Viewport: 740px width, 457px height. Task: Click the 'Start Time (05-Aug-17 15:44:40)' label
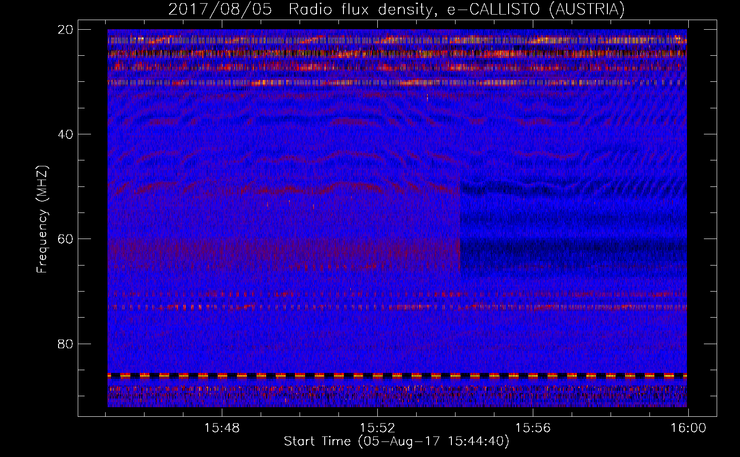pos(397,441)
